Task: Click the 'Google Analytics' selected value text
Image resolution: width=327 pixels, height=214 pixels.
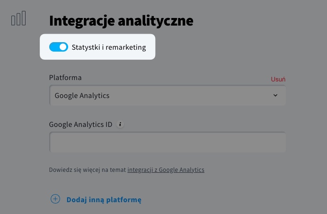Action: click(x=82, y=96)
